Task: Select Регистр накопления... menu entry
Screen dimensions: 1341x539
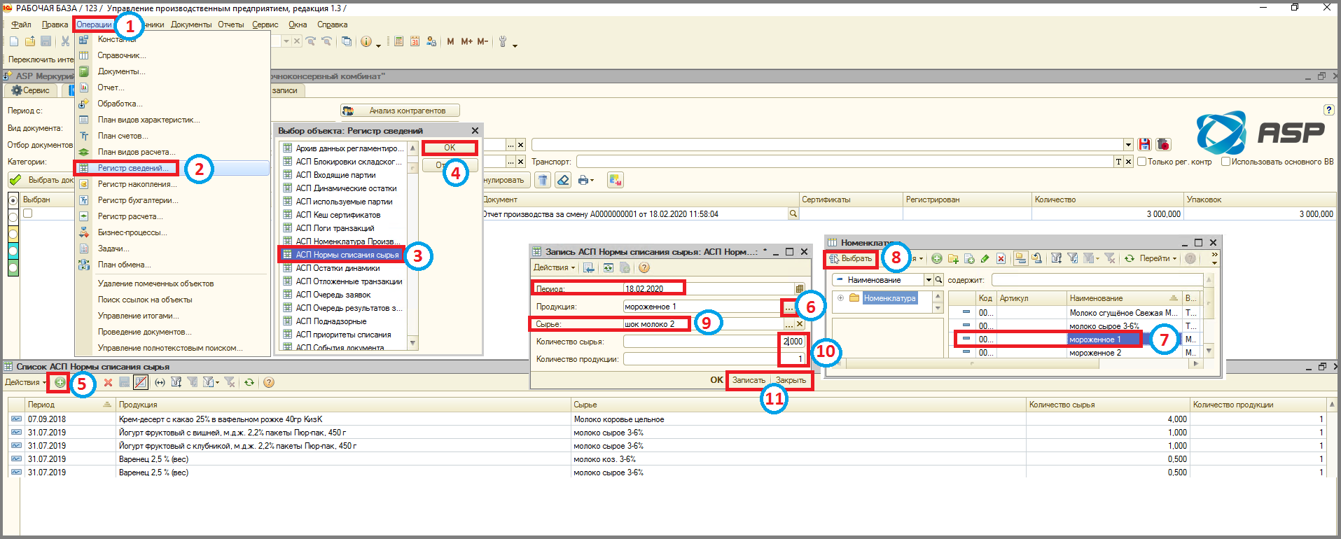Action: point(137,184)
